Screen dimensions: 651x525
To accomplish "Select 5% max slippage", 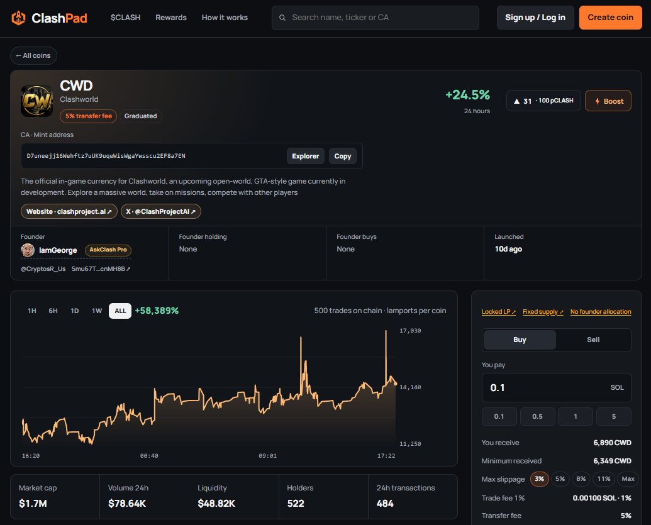I will click(560, 479).
